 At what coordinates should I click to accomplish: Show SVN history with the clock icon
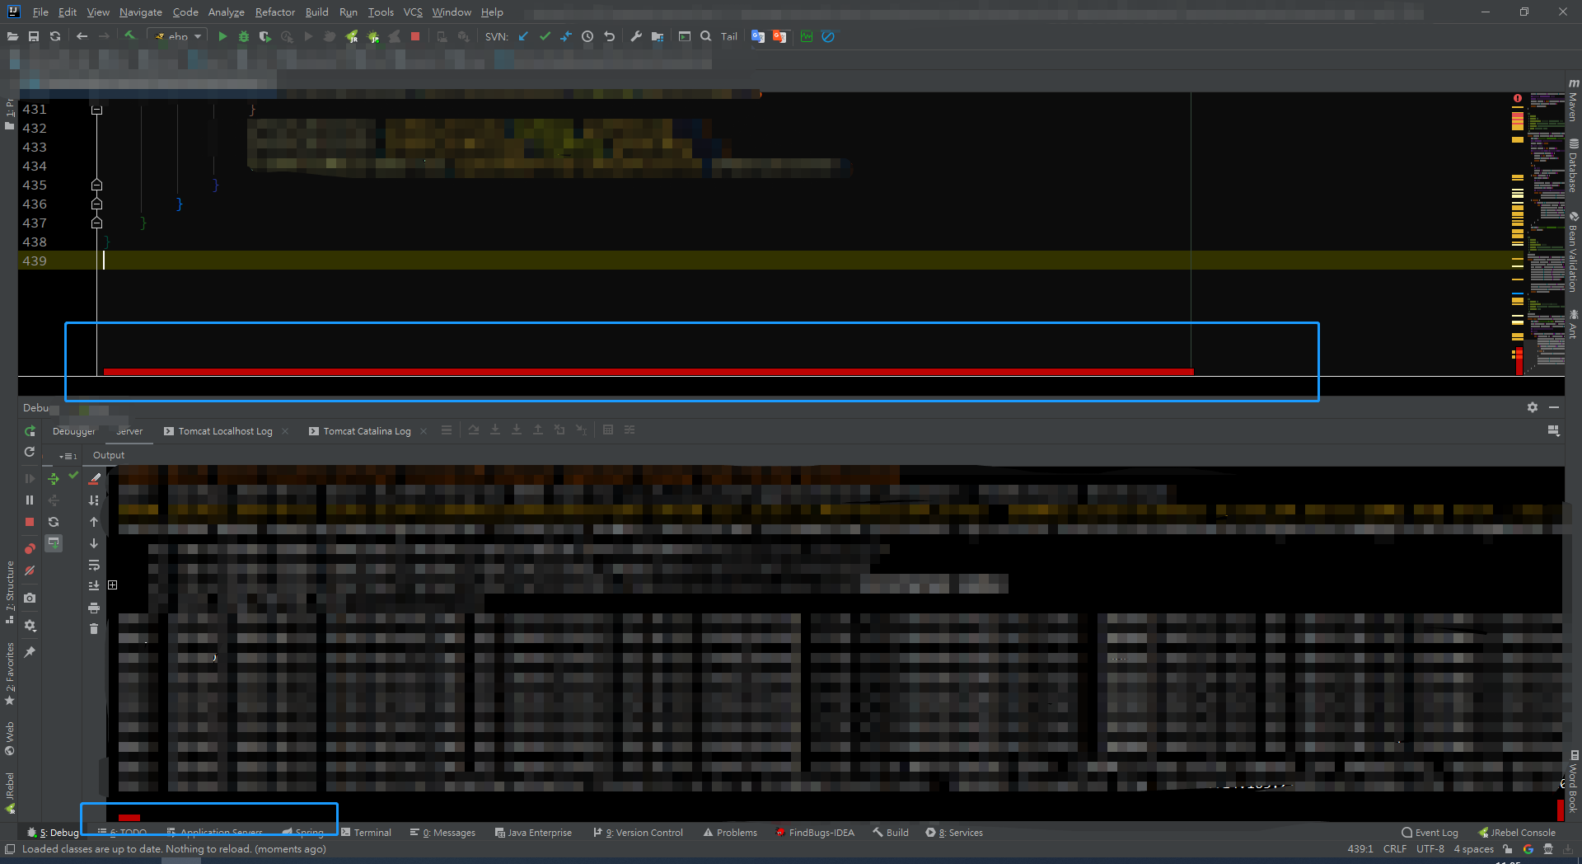click(x=587, y=36)
